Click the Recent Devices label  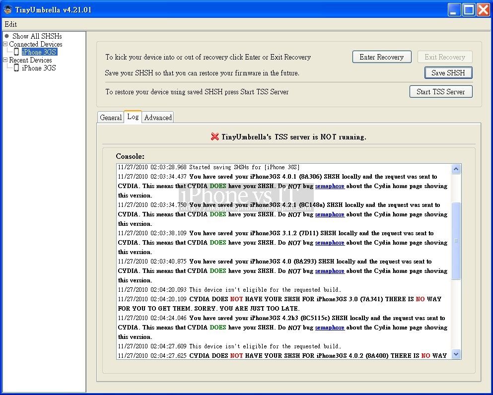click(x=30, y=60)
